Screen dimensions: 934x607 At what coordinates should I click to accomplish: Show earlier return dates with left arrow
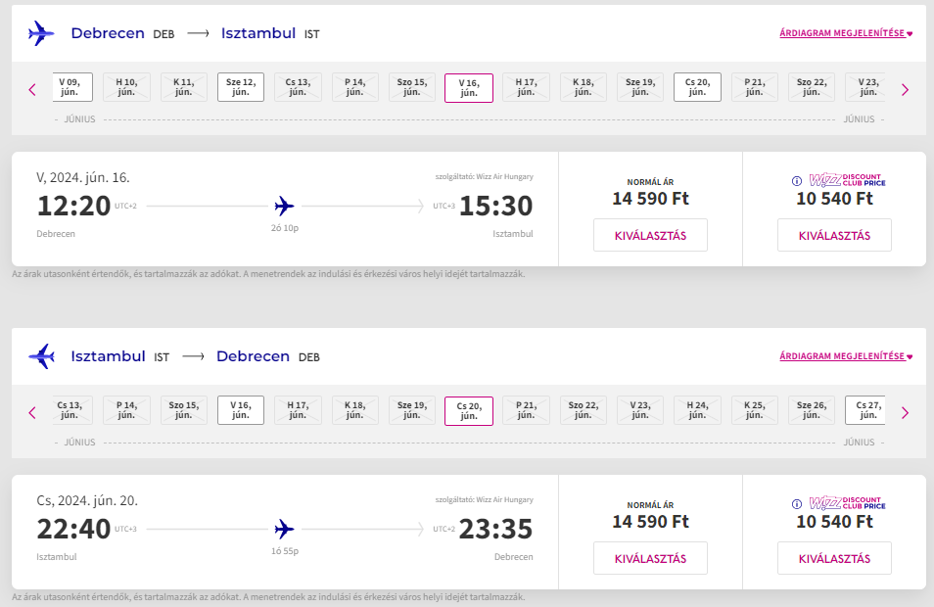(x=32, y=413)
